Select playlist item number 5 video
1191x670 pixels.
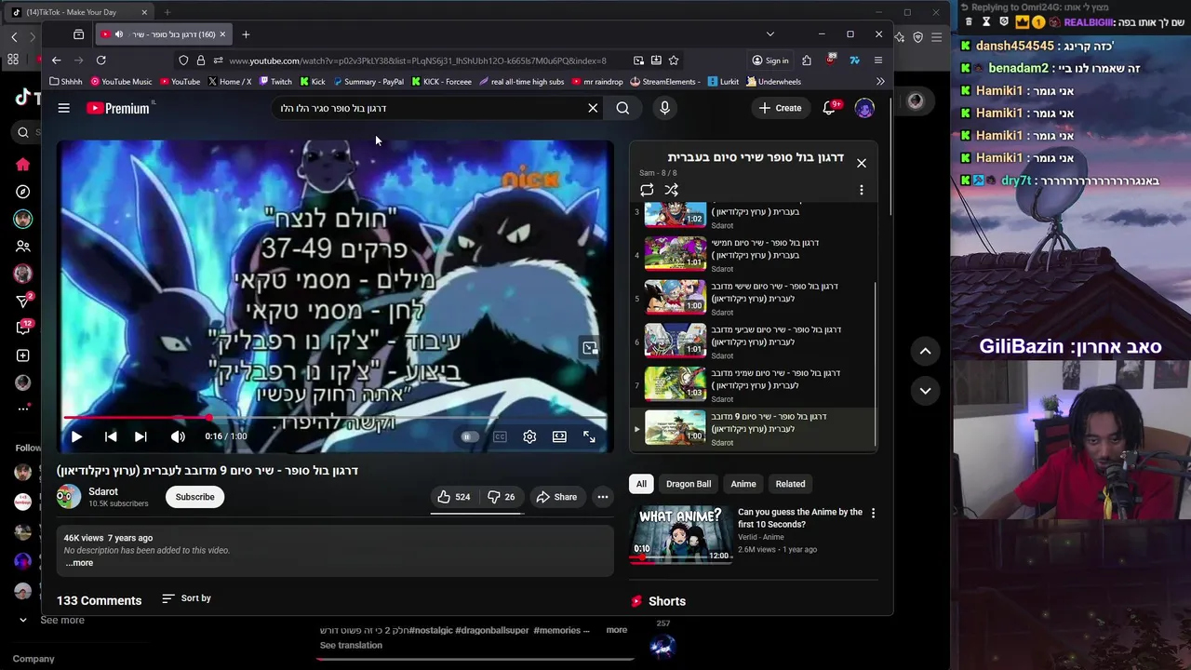pyautogui.click(x=755, y=299)
